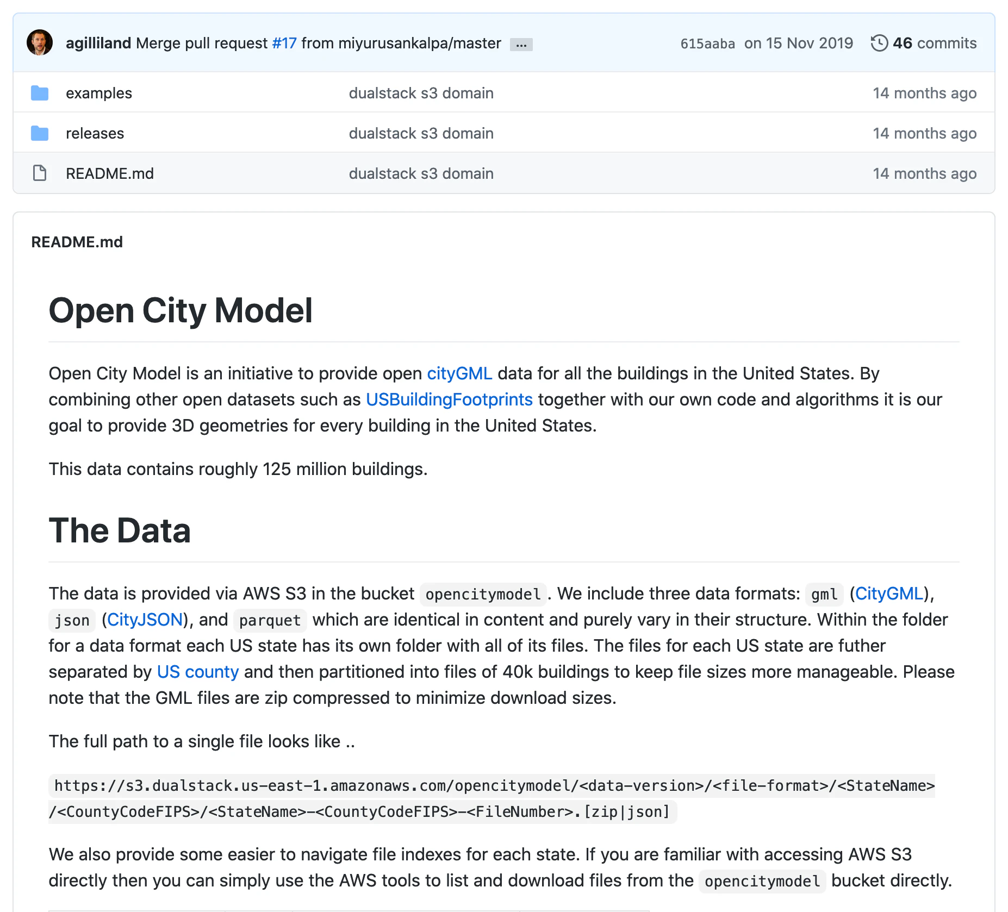Open examples row commit message 'dualstack s3 domain'
1008x912 pixels.
pos(421,93)
